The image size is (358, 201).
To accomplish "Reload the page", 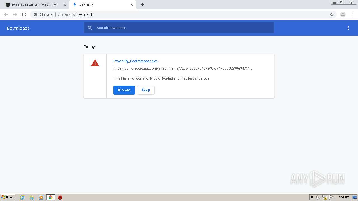I will [24, 15].
